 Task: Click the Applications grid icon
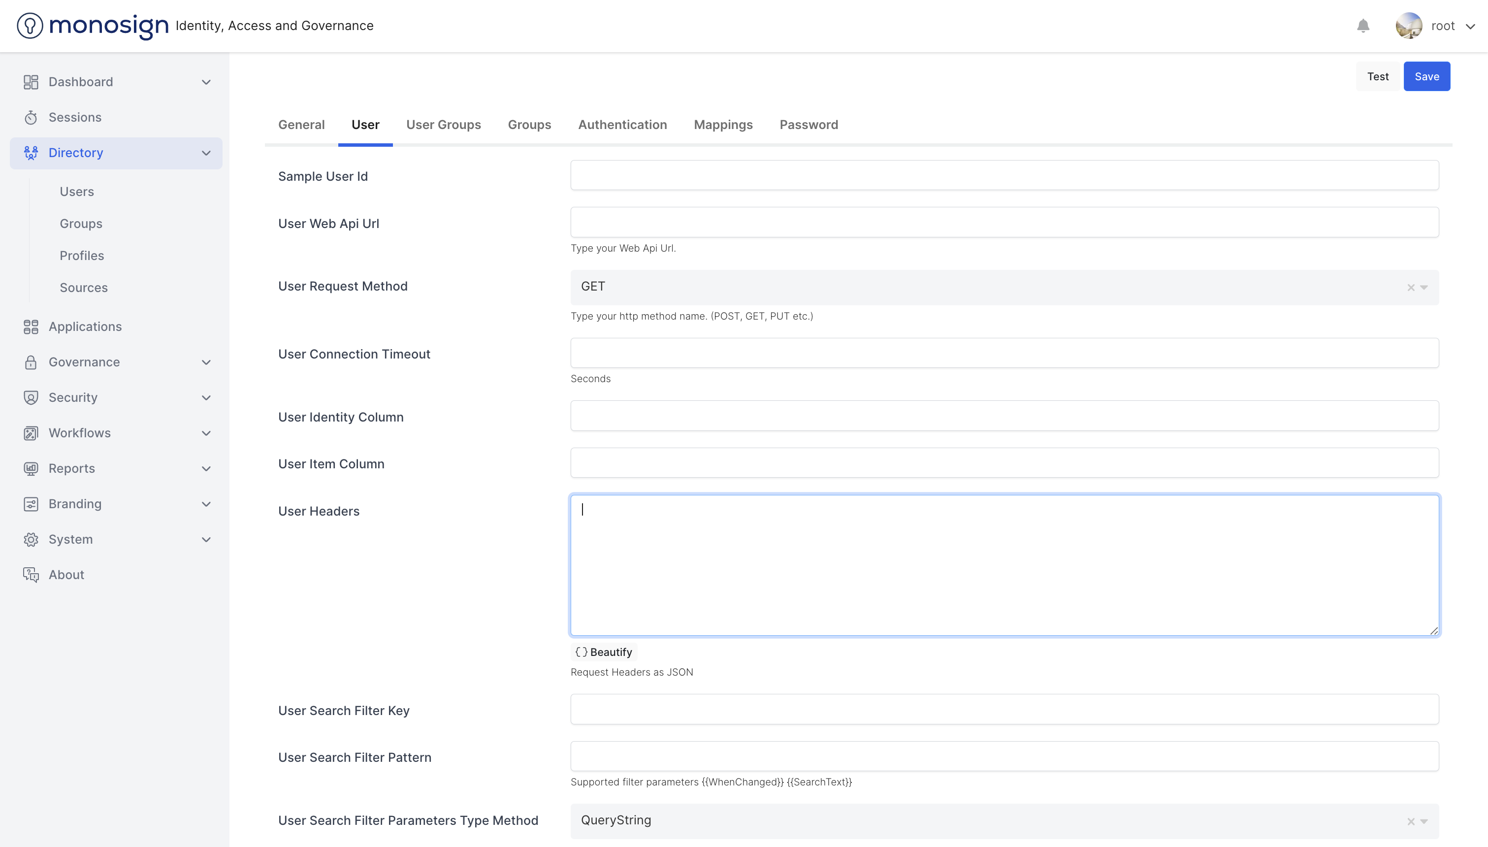pos(31,327)
